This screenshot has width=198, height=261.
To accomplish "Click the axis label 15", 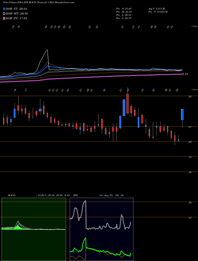I will pyautogui.click(x=190, y=218).
